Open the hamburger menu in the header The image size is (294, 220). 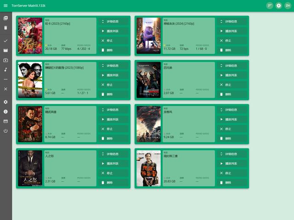[6, 6]
